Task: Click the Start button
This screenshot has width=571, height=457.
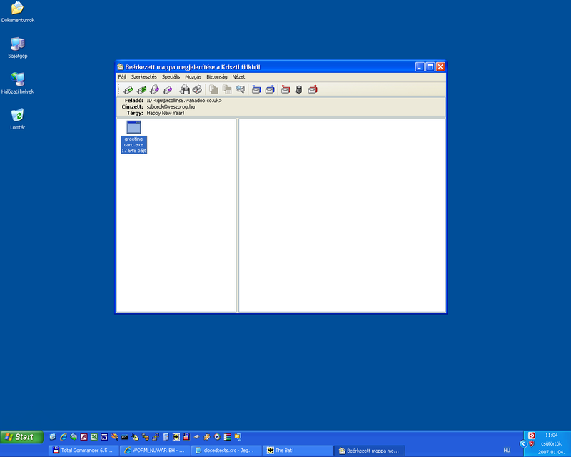Action: [x=21, y=436]
